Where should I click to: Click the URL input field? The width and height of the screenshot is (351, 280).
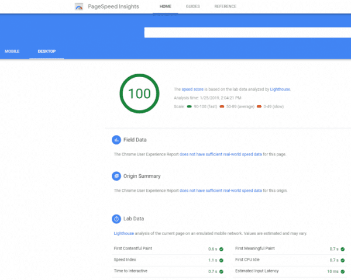pos(247,32)
